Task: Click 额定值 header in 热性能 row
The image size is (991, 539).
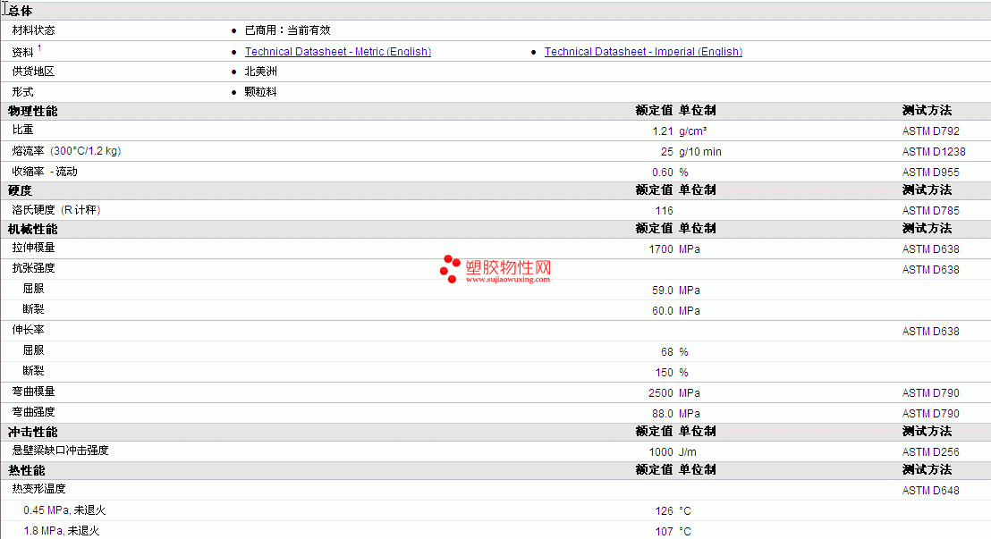Action: [654, 470]
